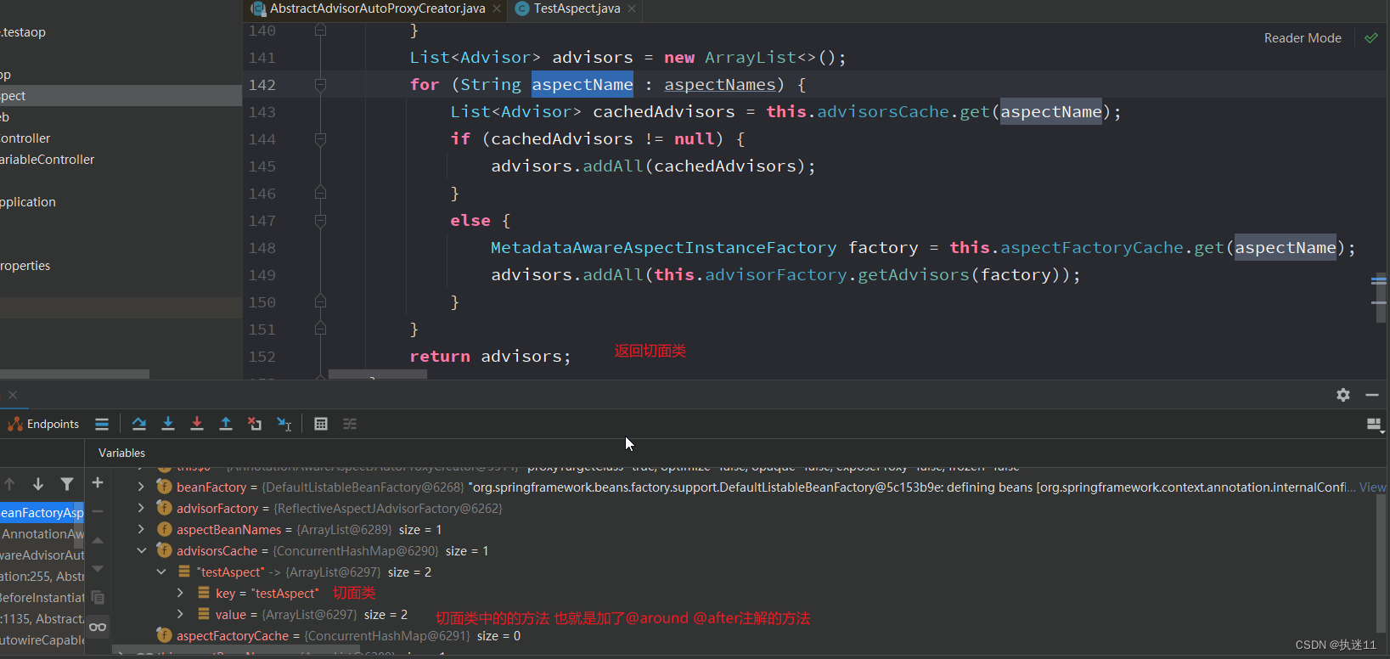
Task: Expand the key = "testAspect" node
Action: tap(180, 593)
